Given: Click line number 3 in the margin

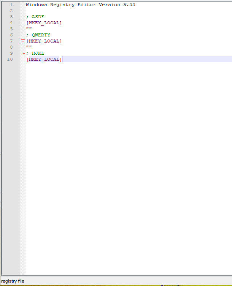Looking at the screenshot, I should pos(11,17).
